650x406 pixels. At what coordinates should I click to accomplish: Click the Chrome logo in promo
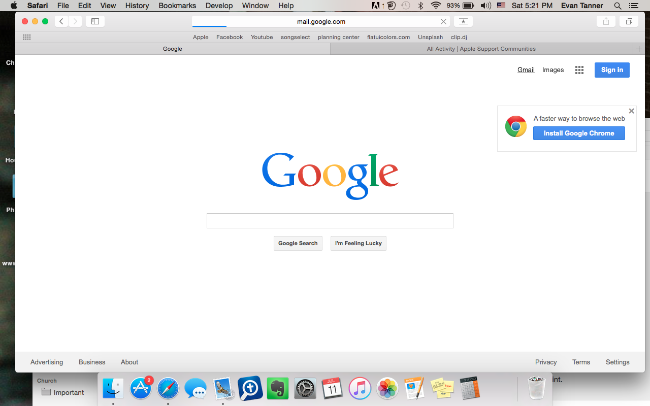516,126
